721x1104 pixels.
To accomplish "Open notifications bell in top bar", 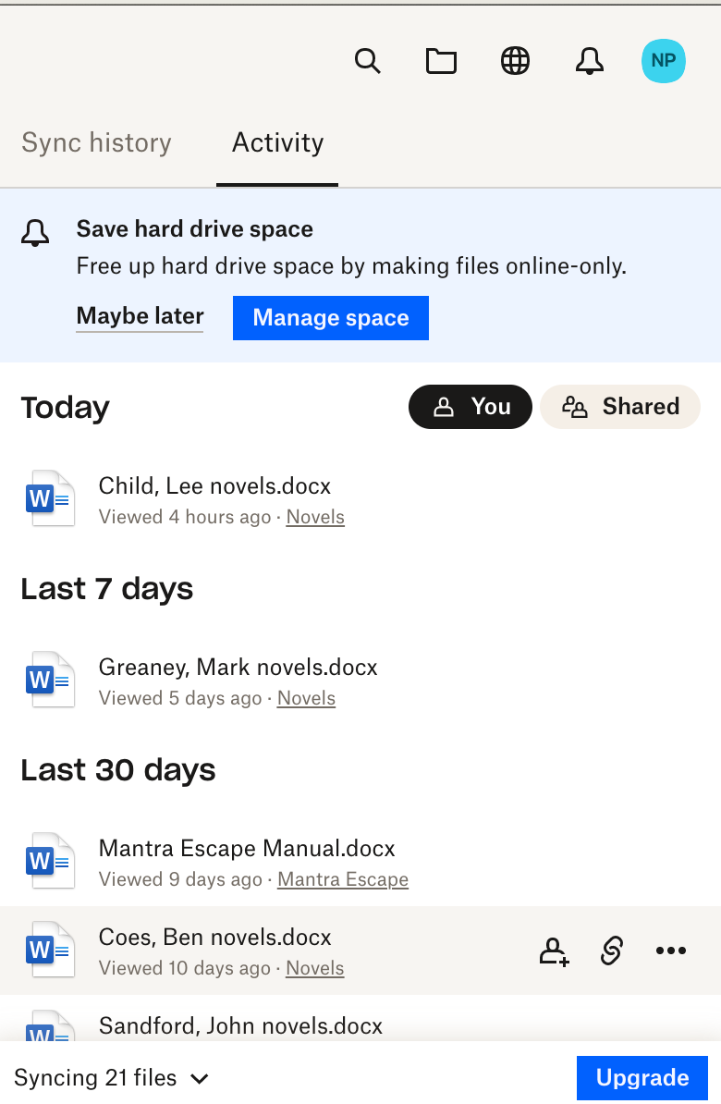I will (x=590, y=61).
